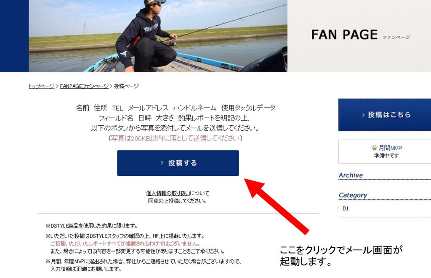Click the Category sidebar heading
The image size is (431, 278).
pos(353,195)
